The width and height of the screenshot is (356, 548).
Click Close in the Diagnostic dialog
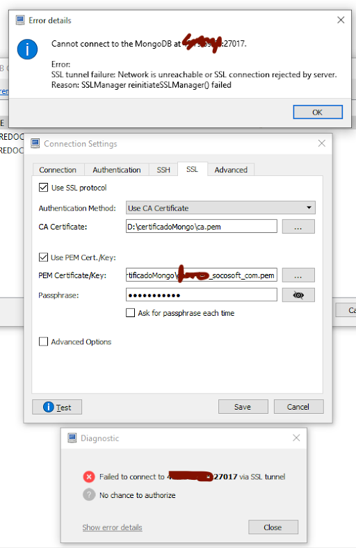pos(273,527)
